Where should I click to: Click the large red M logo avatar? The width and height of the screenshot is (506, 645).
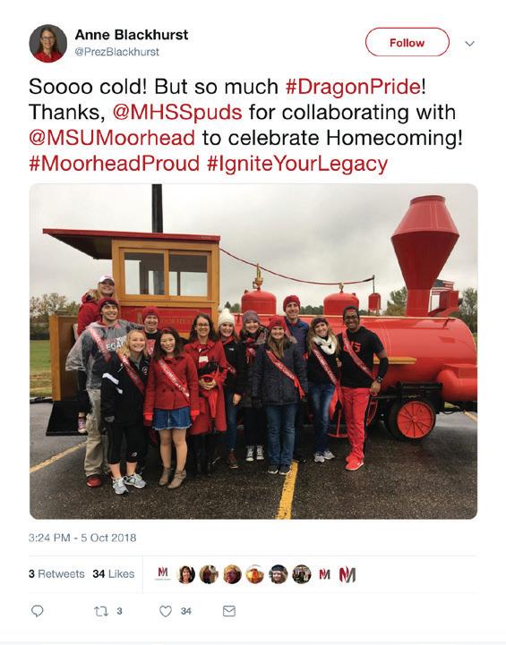click(x=347, y=574)
